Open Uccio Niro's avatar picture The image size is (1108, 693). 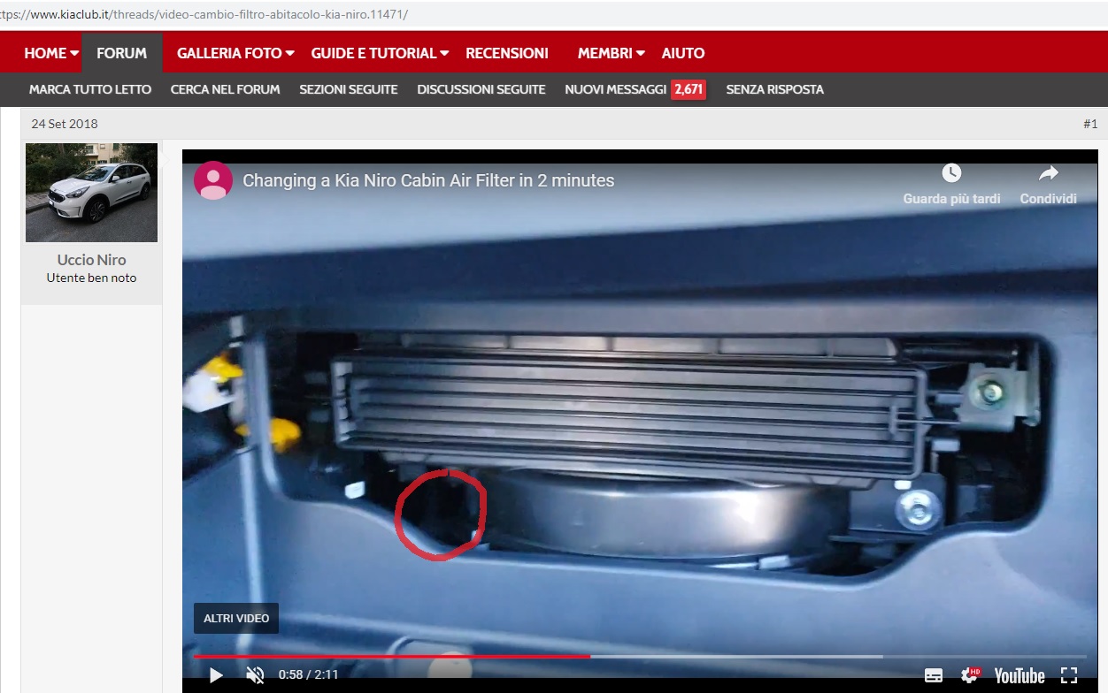(x=92, y=193)
